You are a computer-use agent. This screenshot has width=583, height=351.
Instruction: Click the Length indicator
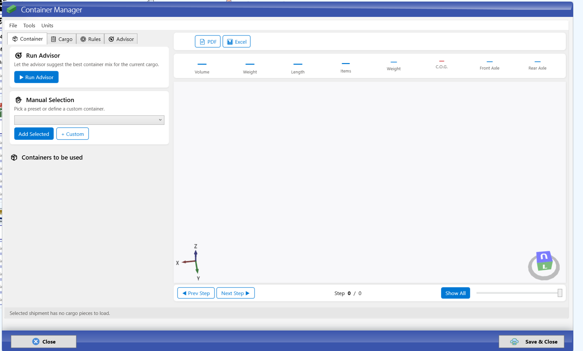pos(298,68)
